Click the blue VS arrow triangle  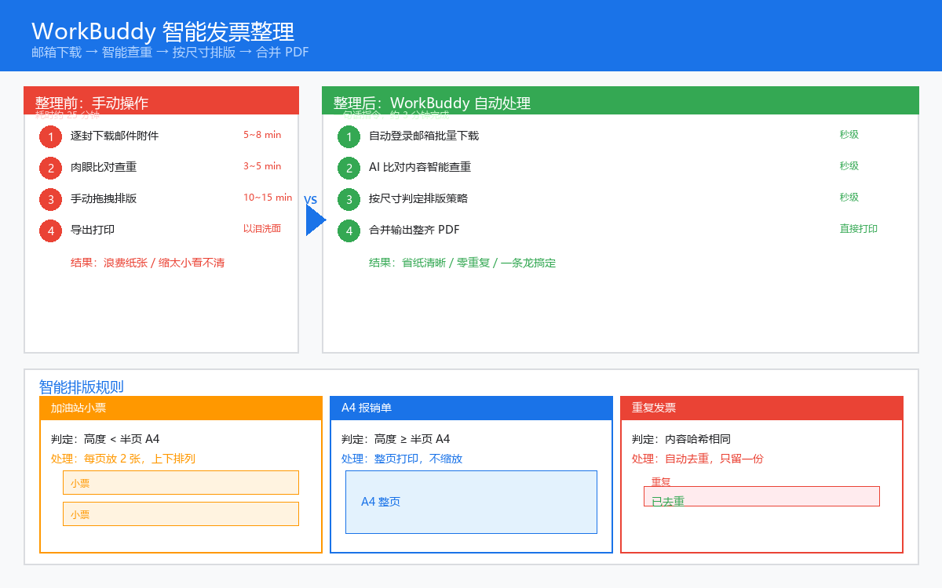point(314,220)
